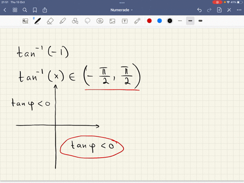Tap the battery status indicator
244x183 pixels.
(239, 2)
